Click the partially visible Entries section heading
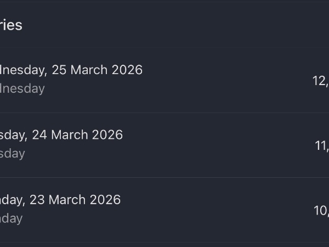Image resolution: width=329 pixels, height=247 pixels. [11, 25]
